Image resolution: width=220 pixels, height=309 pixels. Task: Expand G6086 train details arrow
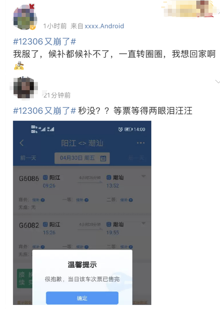(144, 176)
